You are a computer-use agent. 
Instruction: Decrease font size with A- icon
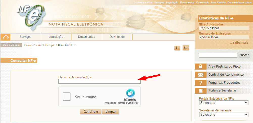click(x=177, y=48)
